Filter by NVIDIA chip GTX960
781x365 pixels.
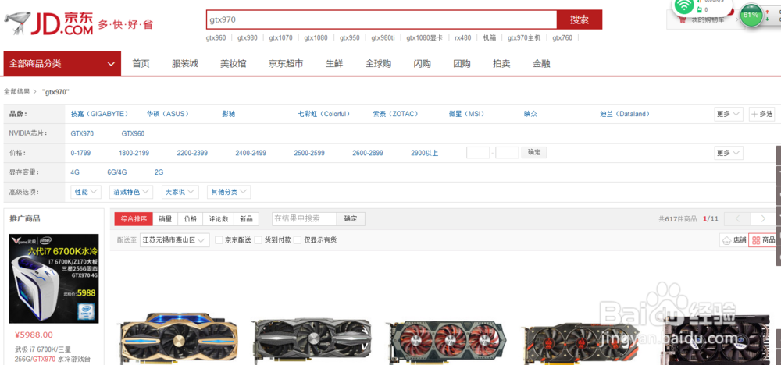coord(133,134)
